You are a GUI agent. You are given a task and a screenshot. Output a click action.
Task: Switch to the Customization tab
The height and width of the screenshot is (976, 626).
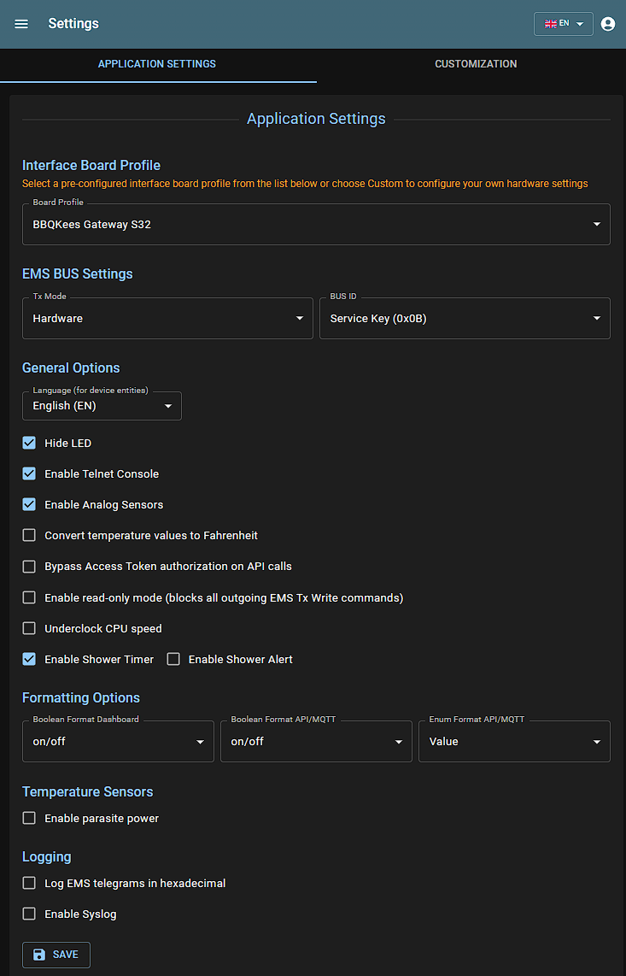476,64
